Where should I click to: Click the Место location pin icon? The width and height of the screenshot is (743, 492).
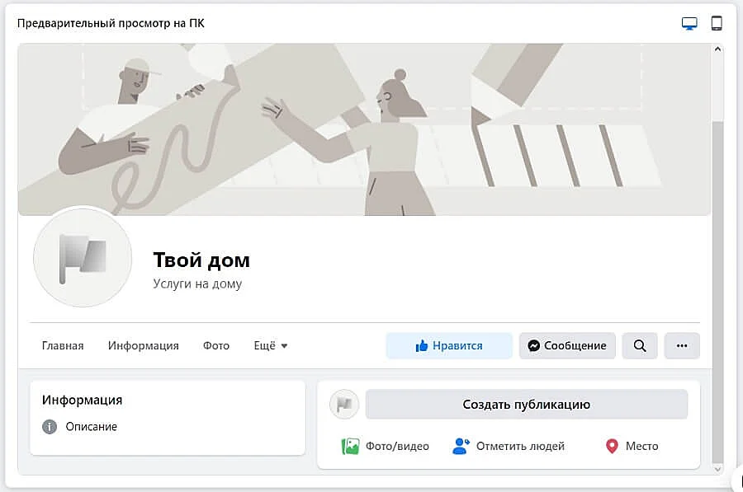612,447
